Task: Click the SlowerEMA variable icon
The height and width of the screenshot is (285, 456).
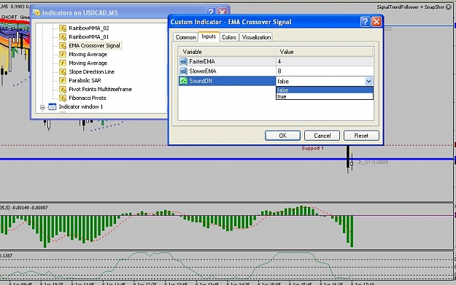Action: (x=183, y=71)
